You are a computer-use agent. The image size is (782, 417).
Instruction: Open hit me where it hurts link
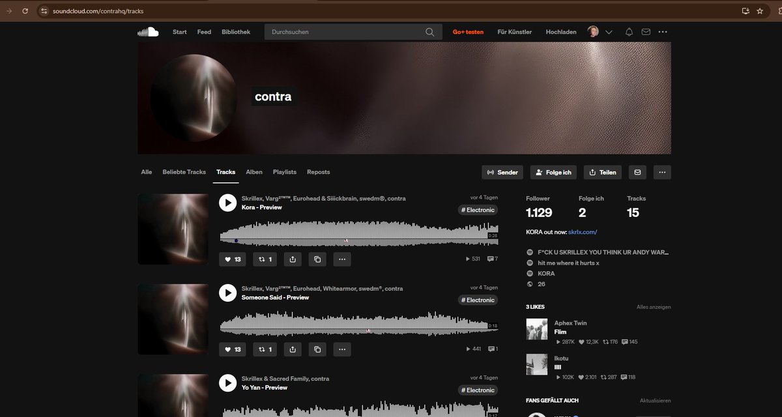[x=568, y=263]
